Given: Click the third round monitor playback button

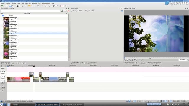Looking at the screenshot, I should [x=130, y=60].
